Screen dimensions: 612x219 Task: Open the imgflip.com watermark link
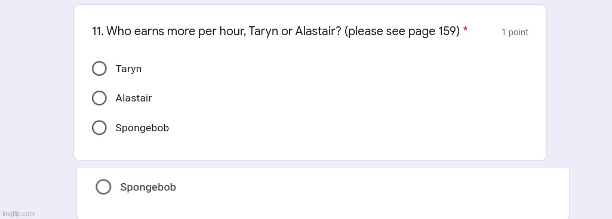[x=19, y=214]
